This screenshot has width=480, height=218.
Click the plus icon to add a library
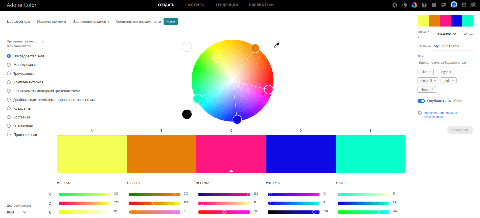tap(471, 34)
